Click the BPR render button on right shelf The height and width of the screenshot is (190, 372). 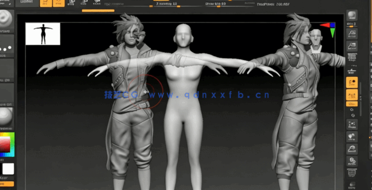point(352,16)
